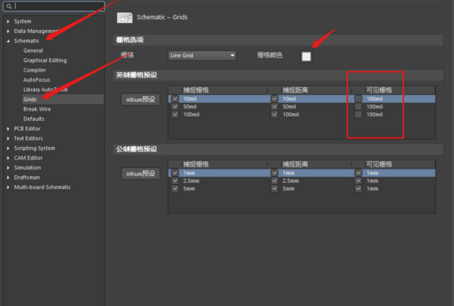Select the Defaults item under Schematic
Screen dimensions: 454x306
click(x=34, y=119)
